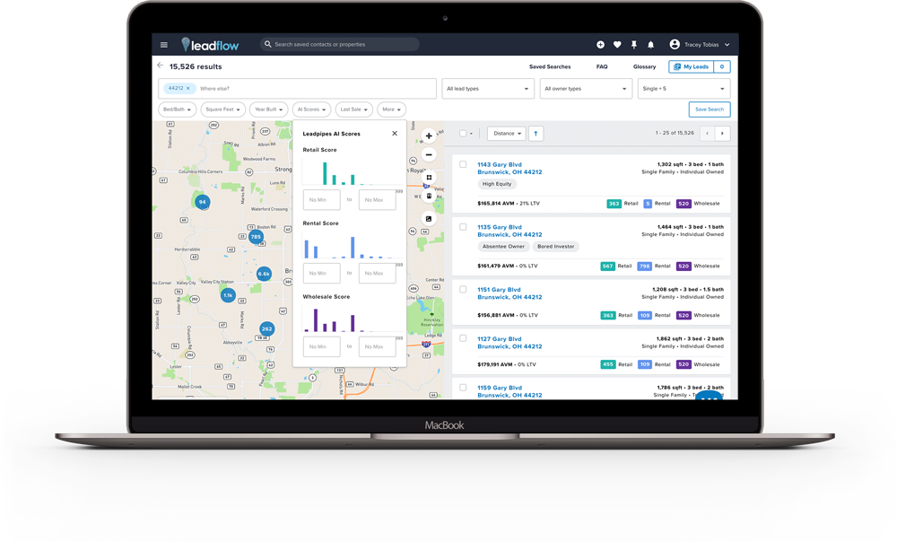
Task: Expand the AI Scores filter
Action: [312, 109]
